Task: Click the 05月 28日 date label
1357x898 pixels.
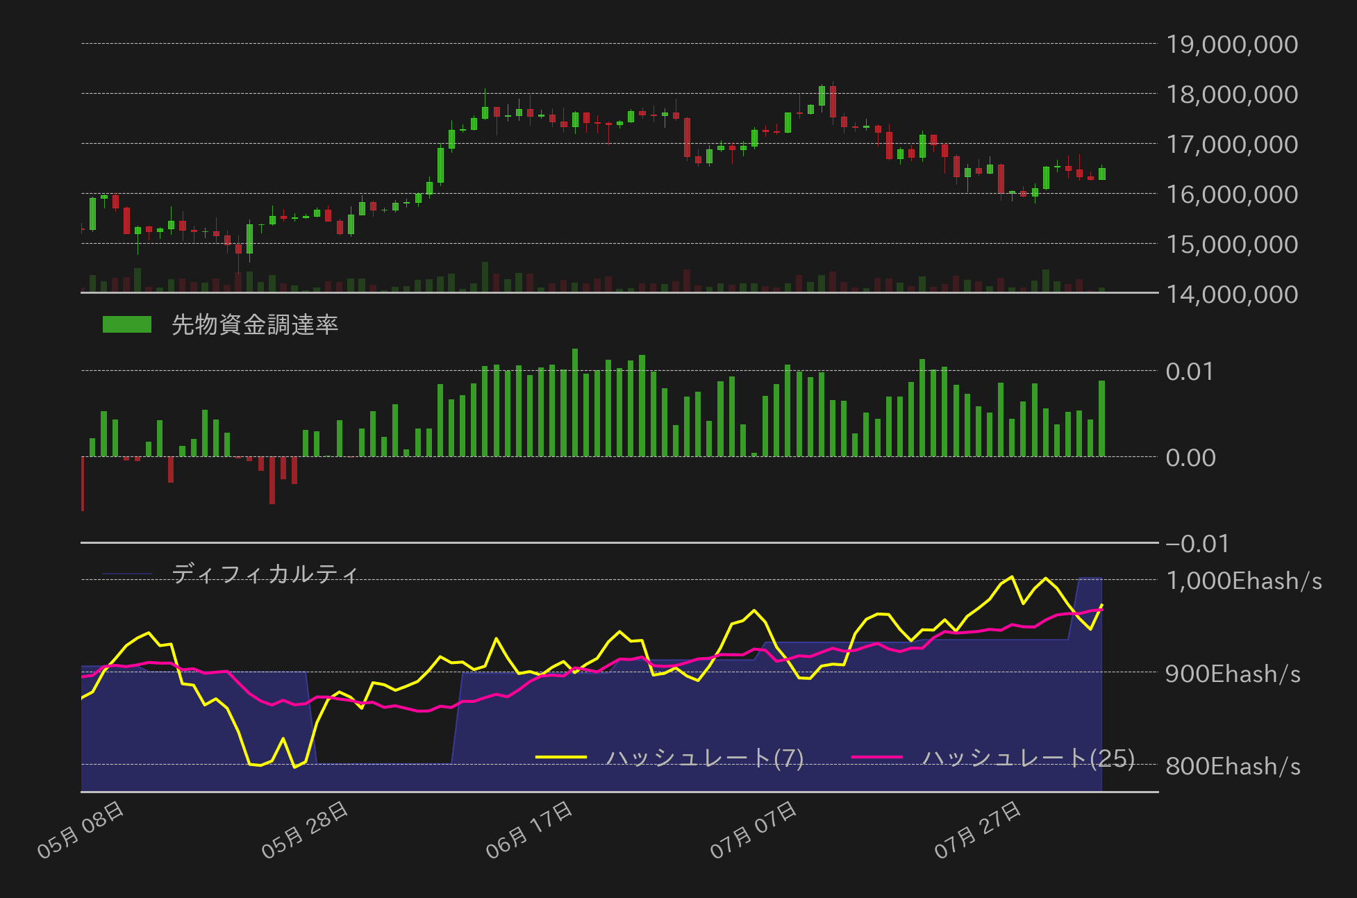Action: pos(306,829)
